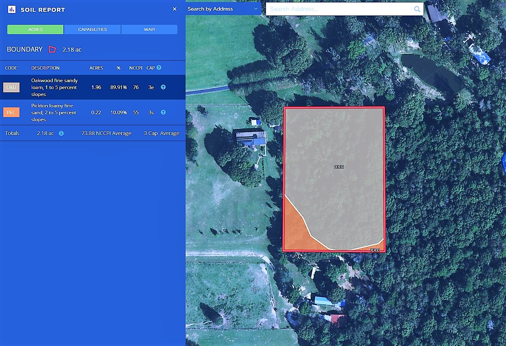Image resolution: width=506 pixels, height=346 pixels.
Task: Open the WAPI tab
Action: 149,30
